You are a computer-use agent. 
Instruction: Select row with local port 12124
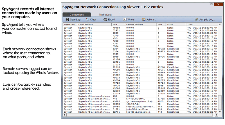141,59
